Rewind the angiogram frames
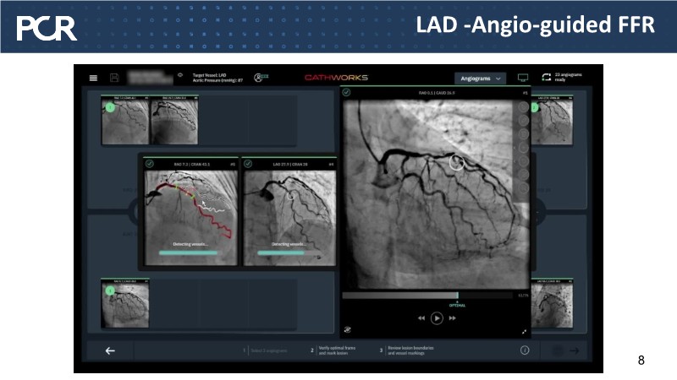Screen dimensions: 677x380 click(421, 318)
